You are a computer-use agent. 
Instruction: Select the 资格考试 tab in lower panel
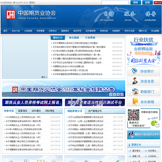coord(9,111)
